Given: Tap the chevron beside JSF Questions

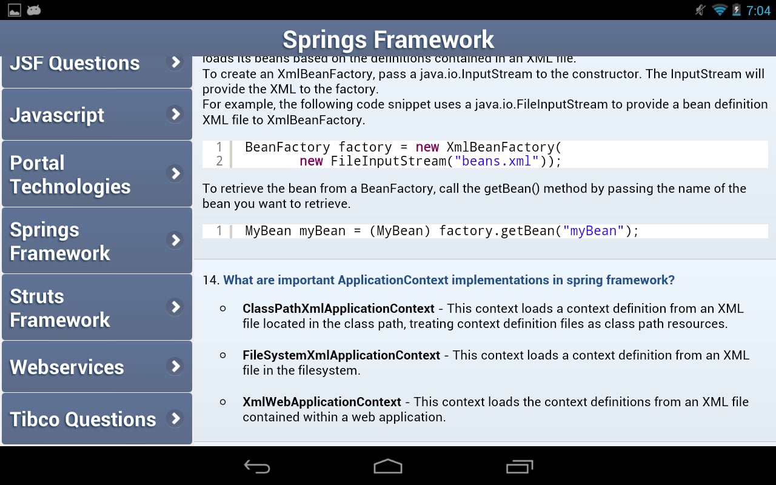Looking at the screenshot, I should 175,62.
